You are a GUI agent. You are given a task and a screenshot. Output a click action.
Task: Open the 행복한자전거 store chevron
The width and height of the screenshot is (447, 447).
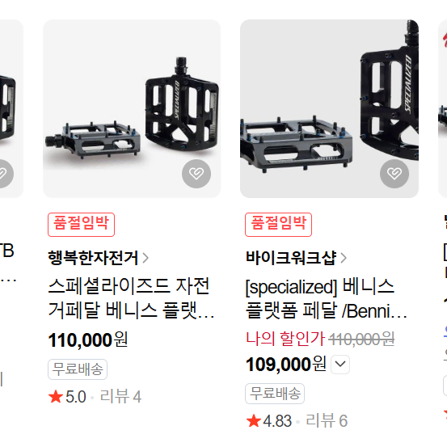click(x=145, y=258)
